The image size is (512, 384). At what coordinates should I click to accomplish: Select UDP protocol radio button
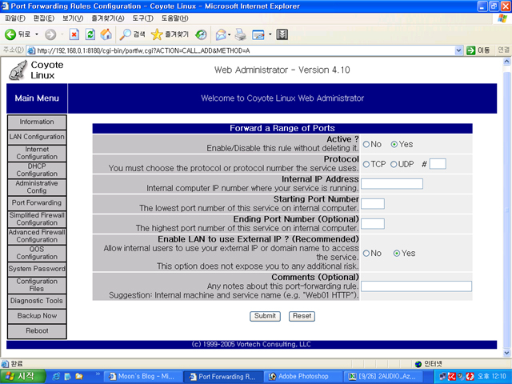(x=394, y=164)
